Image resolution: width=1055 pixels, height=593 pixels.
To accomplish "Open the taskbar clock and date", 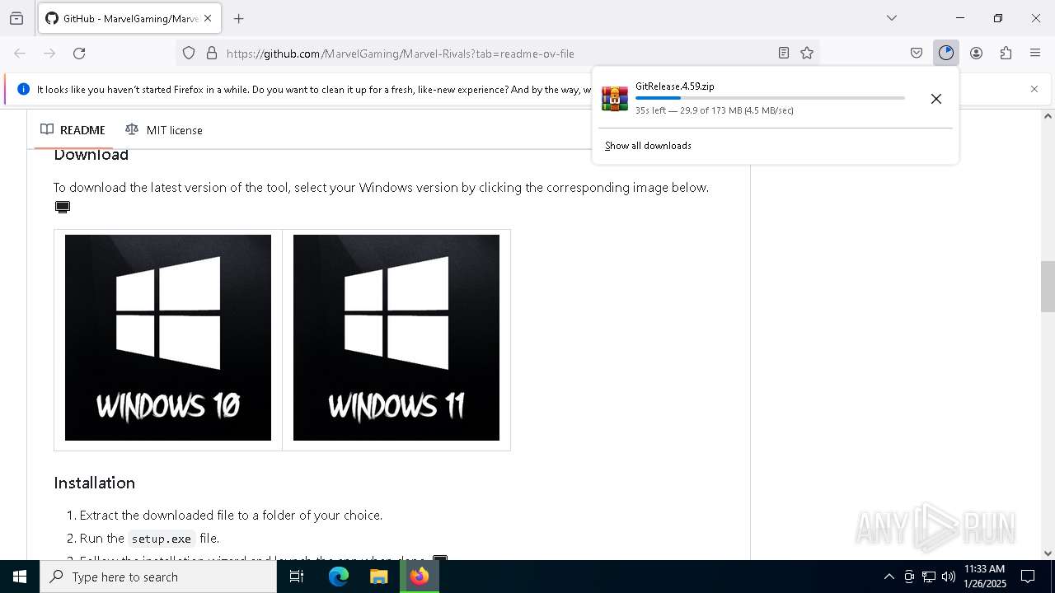I will click(985, 577).
